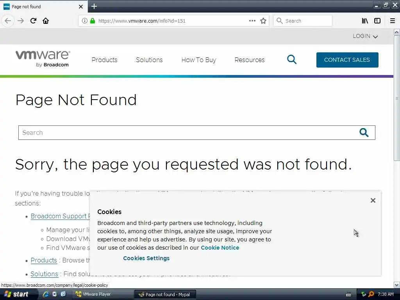Show site information icon in address bar
Screen dimensions: 400x300
[x=84, y=21]
